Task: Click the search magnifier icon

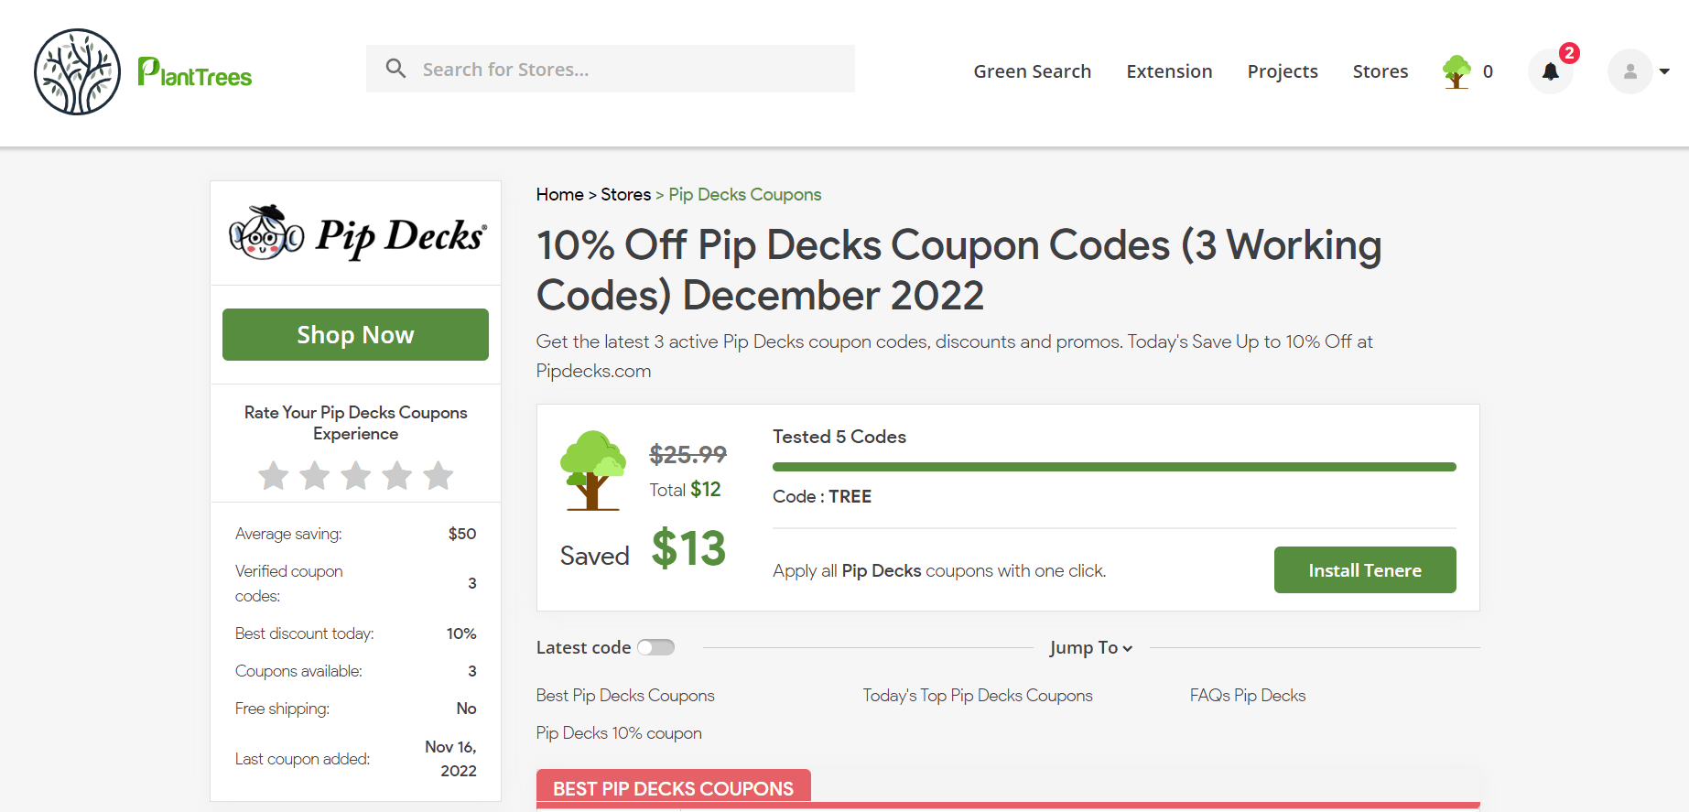Action: tap(395, 69)
